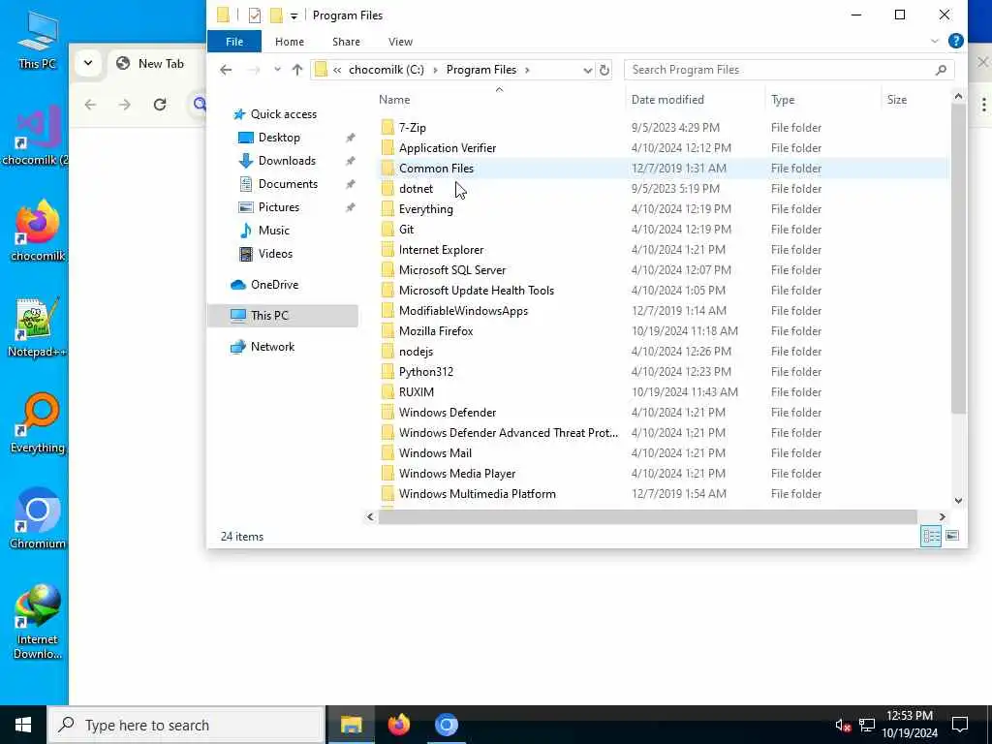Select This PC desktop icon

tap(38, 40)
